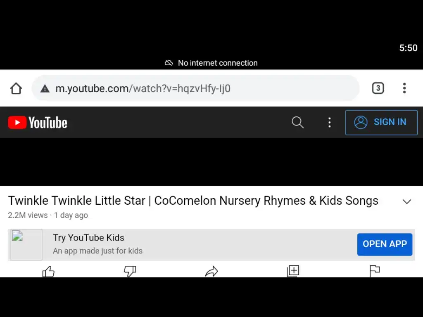The image size is (423, 317).
Task: Tap the YouTube Kids app thumbnail
Action: pos(26,244)
